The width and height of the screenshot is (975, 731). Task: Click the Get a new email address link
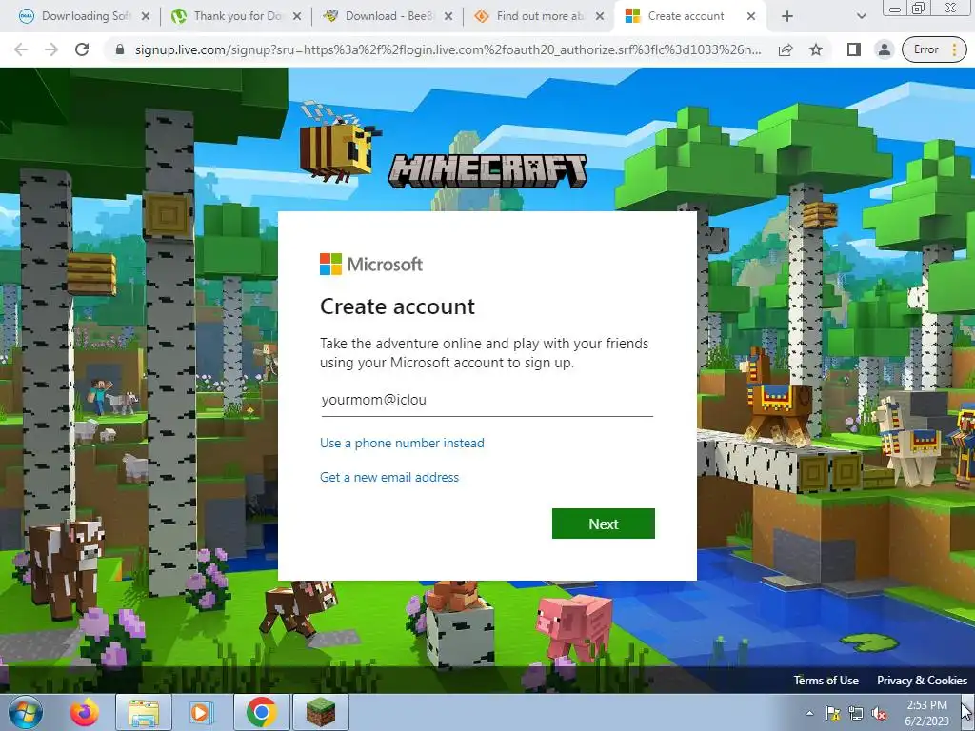click(x=389, y=477)
